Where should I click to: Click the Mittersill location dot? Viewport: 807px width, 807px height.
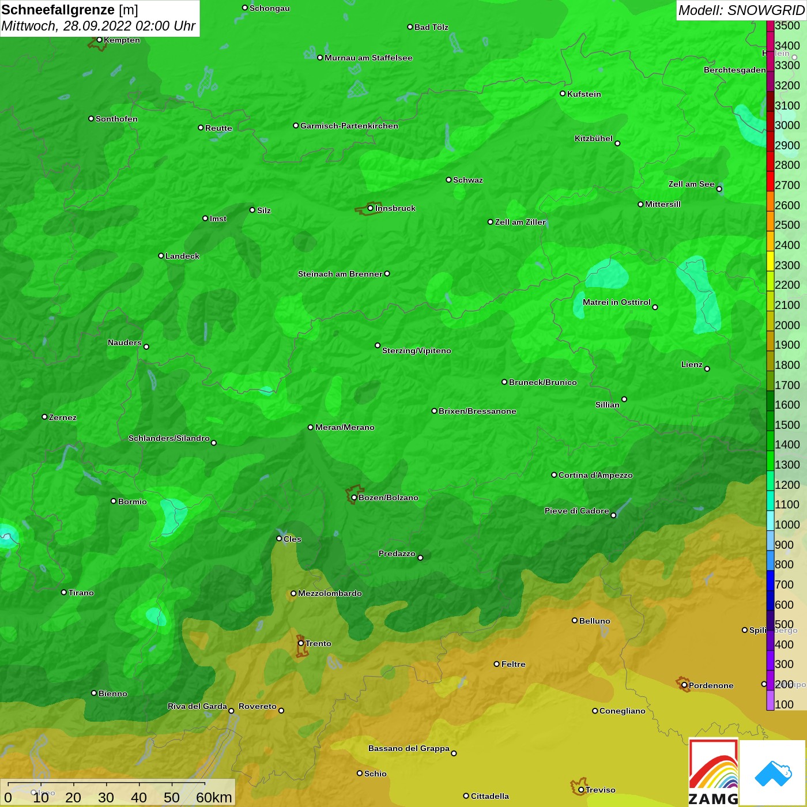pos(640,204)
